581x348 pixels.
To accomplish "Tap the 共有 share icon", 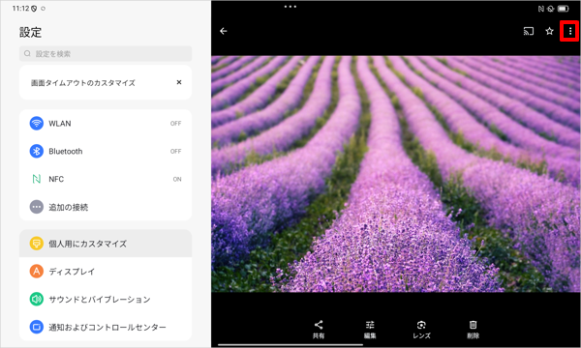I will point(319,330).
